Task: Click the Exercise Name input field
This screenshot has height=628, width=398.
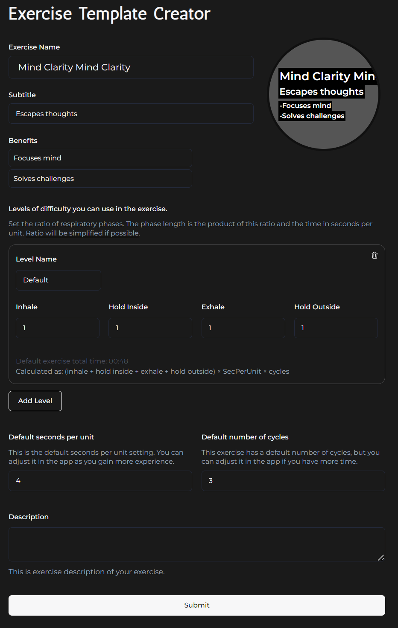Action: coord(131,67)
